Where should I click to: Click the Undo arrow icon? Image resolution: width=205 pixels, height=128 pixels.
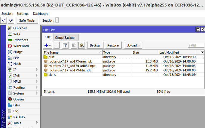(4, 20)
